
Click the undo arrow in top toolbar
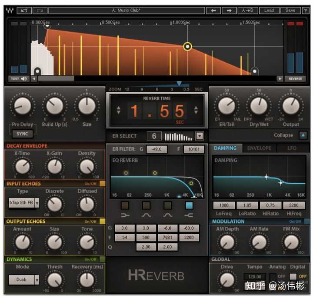click(x=24, y=10)
